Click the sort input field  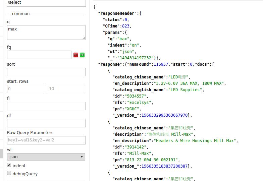46,72
